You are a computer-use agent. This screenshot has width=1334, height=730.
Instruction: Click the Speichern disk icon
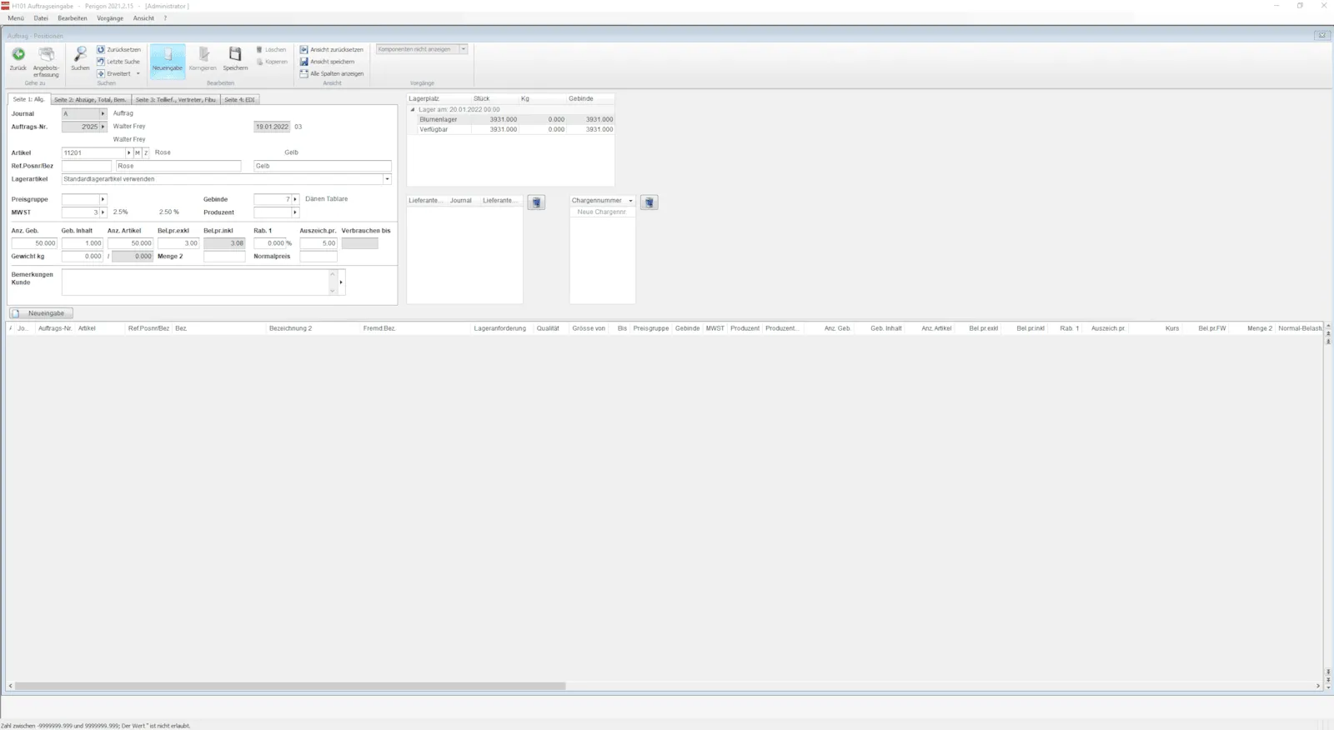coord(235,55)
